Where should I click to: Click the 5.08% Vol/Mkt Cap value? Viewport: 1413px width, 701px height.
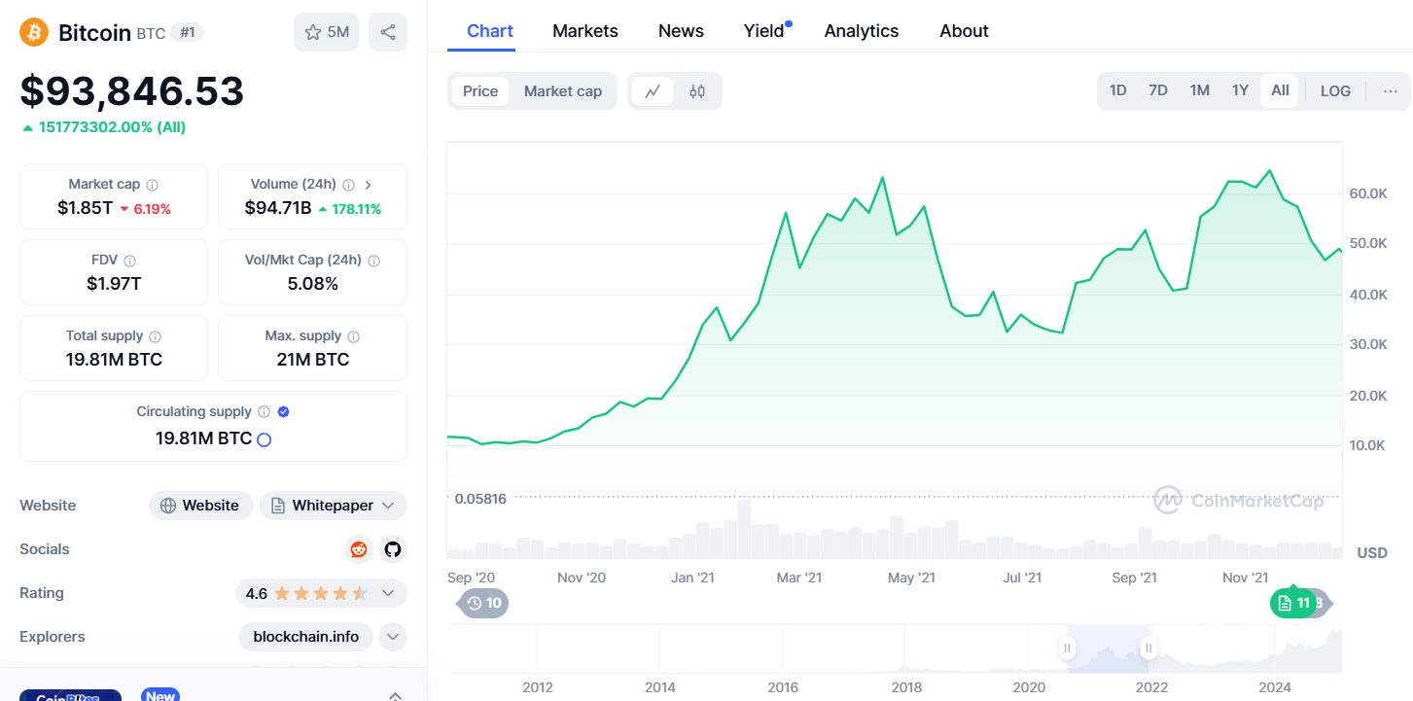coord(312,284)
